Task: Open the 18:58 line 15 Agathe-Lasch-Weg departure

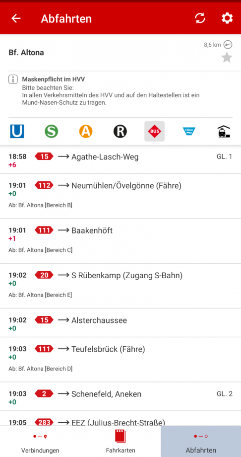Action: point(120,160)
